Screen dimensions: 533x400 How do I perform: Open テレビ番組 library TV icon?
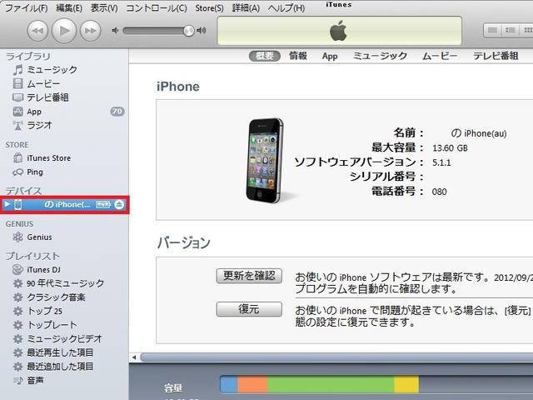(17, 97)
